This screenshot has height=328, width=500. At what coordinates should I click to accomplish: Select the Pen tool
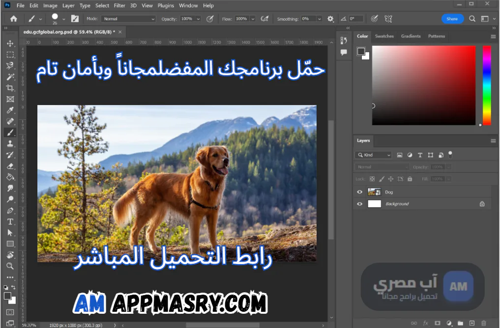[10, 211]
